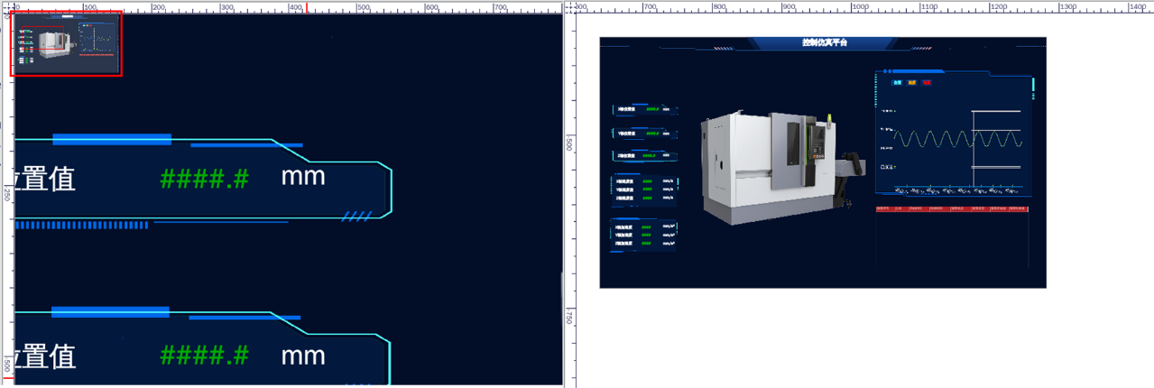Click the blue legend button in chart
The image size is (1154, 388).
[x=897, y=82]
